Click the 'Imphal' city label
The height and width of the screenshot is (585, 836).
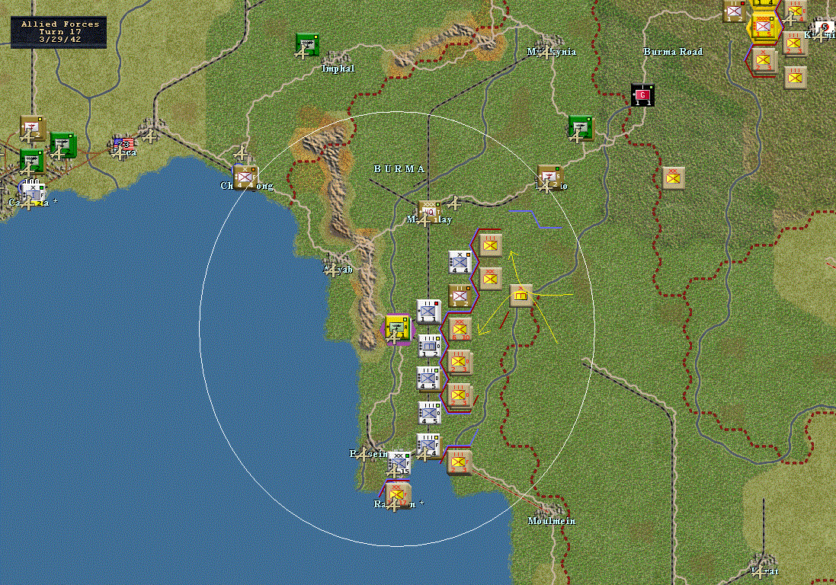point(338,69)
